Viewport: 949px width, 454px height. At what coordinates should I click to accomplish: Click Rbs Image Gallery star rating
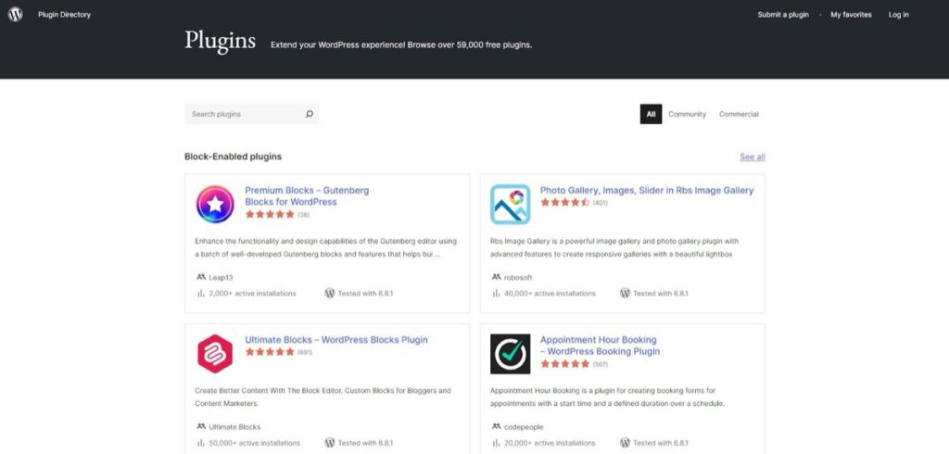point(564,202)
